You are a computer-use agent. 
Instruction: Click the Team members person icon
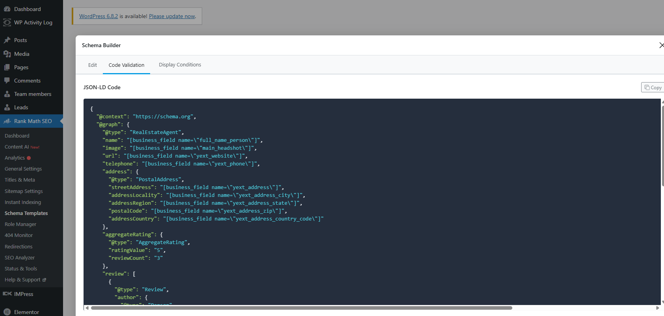(7, 94)
